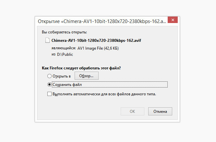Confirm with the OK button
The width and height of the screenshot is (216, 142).
(132, 111)
